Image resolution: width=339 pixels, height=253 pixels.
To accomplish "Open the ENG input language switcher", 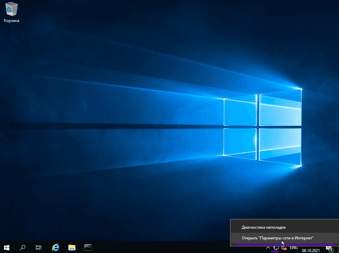I will point(294,248).
